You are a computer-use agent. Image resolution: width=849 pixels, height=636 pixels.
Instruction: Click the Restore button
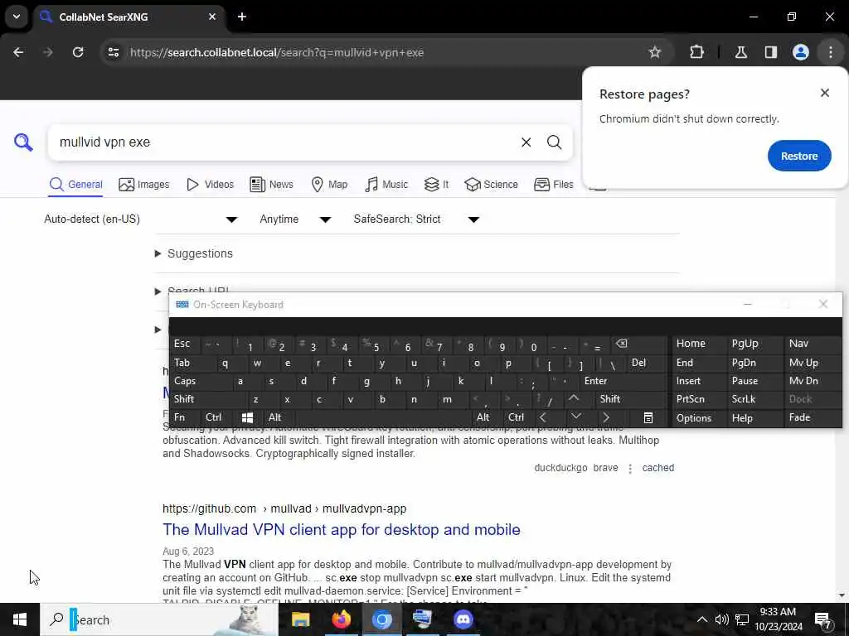click(x=798, y=156)
